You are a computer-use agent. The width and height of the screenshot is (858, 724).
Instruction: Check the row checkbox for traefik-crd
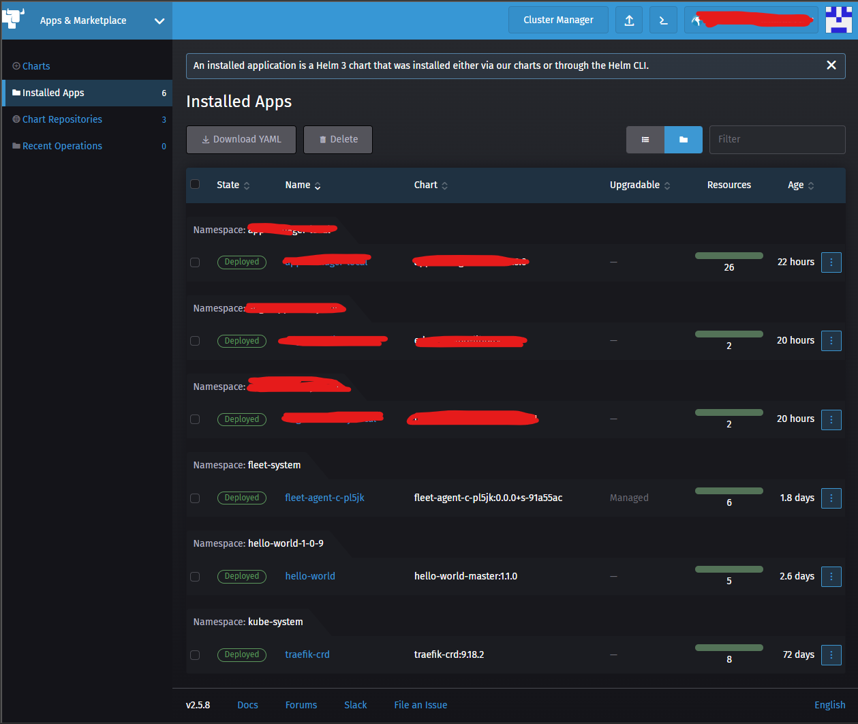pyautogui.click(x=195, y=654)
